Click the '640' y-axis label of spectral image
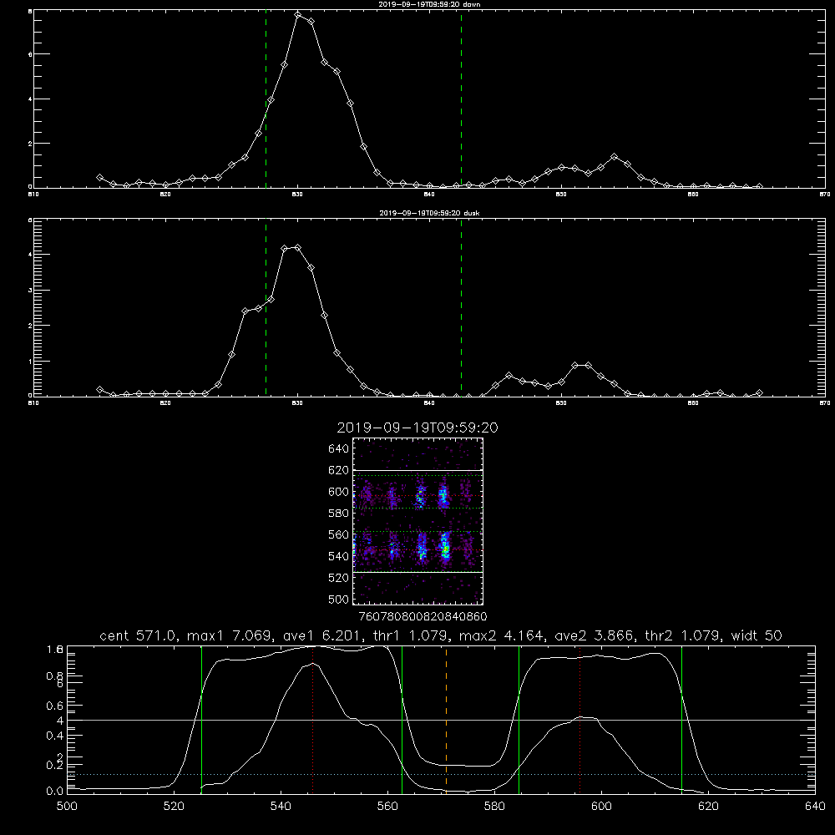835x835 pixels. [338, 449]
